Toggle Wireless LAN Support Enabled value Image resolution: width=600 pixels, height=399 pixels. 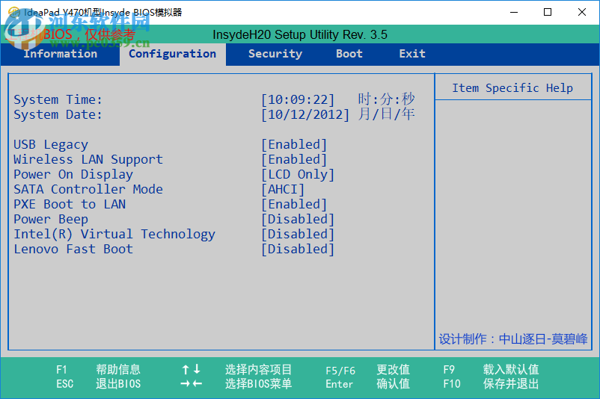tap(294, 159)
